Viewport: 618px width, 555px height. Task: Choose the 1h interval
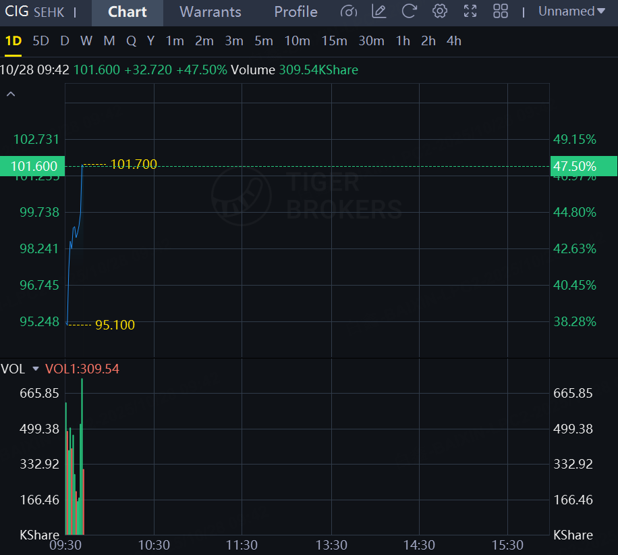pyautogui.click(x=402, y=41)
